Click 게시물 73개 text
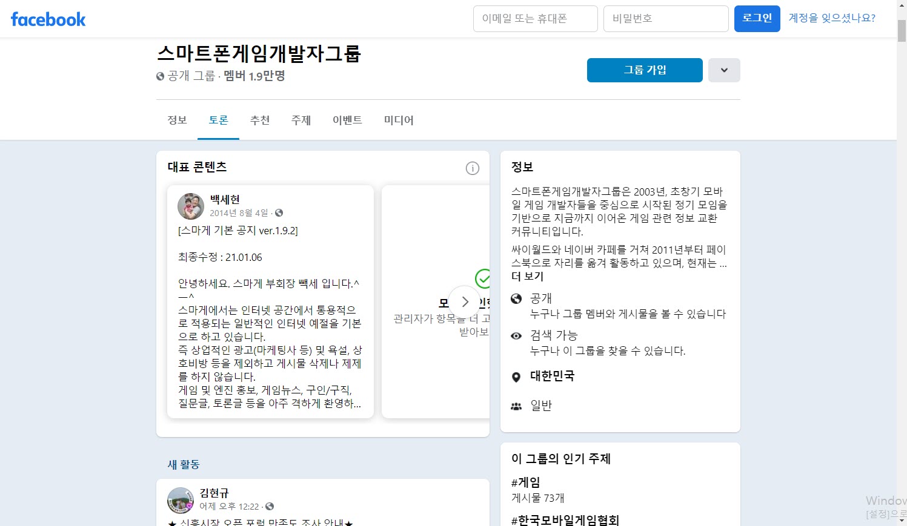The width and height of the screenshot is (907, 526). (x=538, y=498)
